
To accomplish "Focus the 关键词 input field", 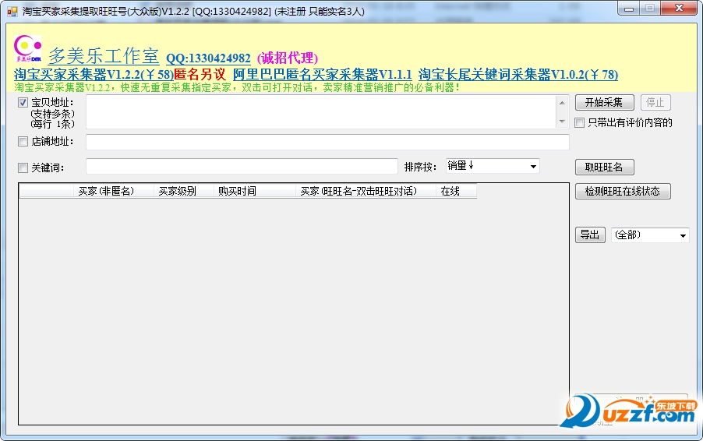I will [x=242, y=166].
